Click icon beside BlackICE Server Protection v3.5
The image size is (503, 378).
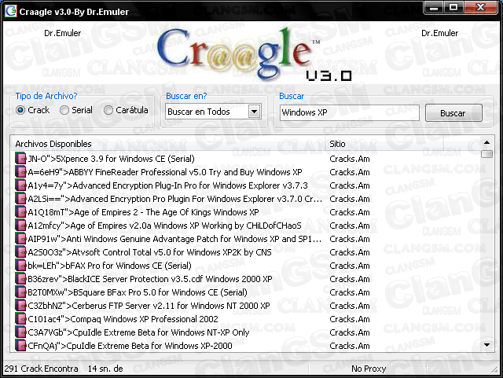pos(20,279)
